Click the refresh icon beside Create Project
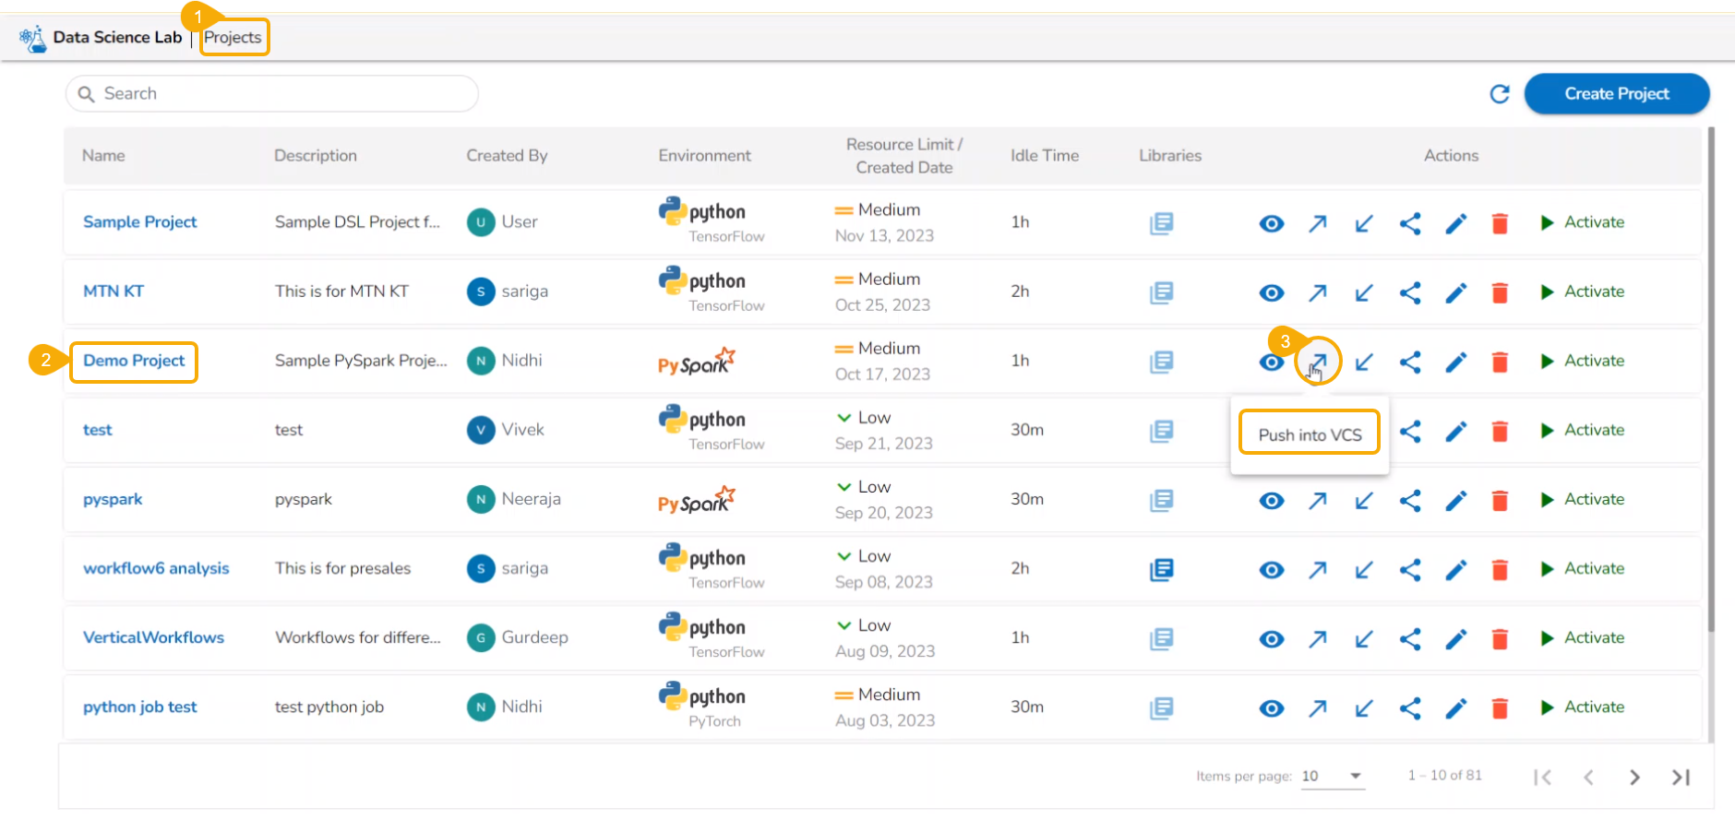Image resolution: width=1735 pixels, height=820 pixels. click(x=1500, y=94)
